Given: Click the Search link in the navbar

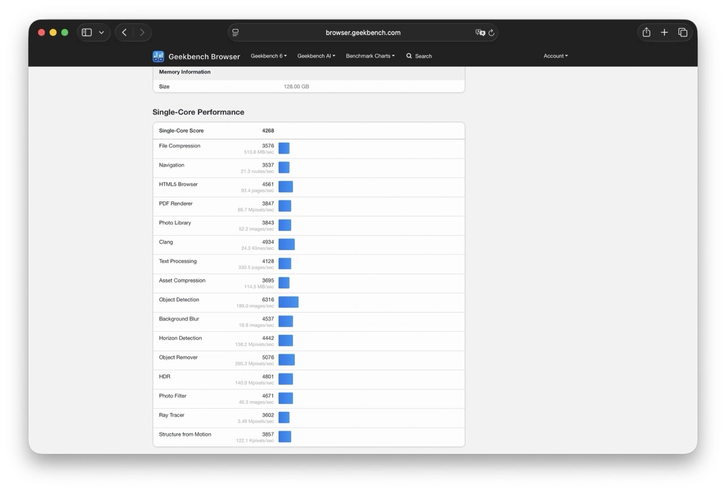Looking at the screenshot, I should coord(419,56).
